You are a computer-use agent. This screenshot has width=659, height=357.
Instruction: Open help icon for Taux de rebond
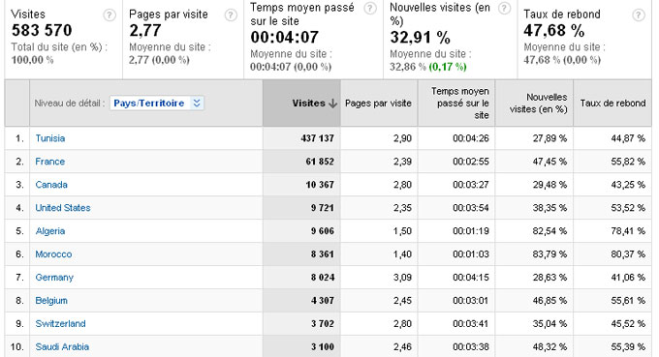coord(639,15)
